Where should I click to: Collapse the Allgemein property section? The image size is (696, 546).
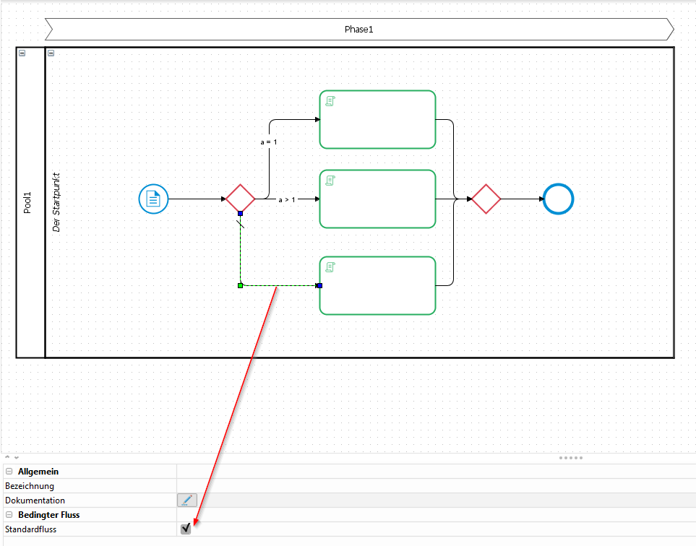9,472
